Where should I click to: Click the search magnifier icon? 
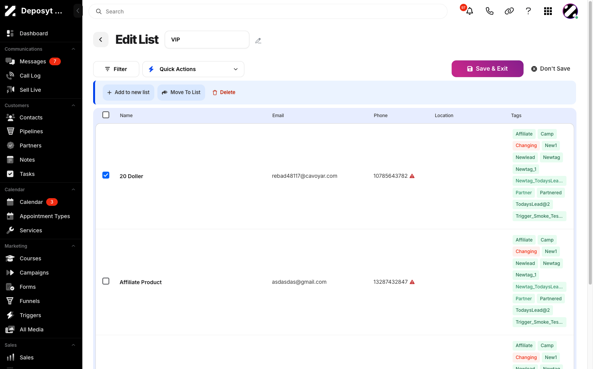point(99,12)
